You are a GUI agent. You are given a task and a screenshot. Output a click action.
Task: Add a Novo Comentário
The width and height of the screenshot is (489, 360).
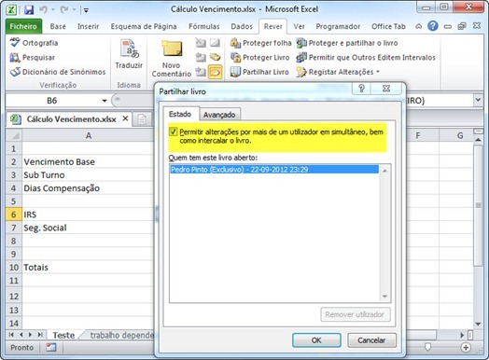coord(172,59)
